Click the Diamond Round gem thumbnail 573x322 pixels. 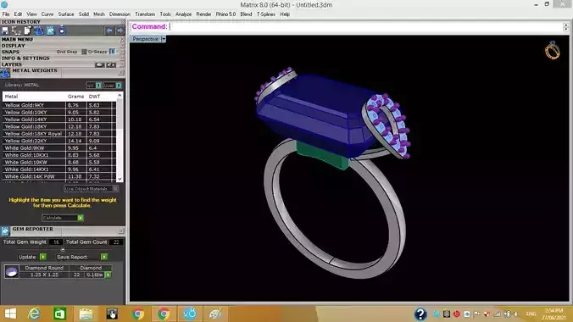pos(11,271)
